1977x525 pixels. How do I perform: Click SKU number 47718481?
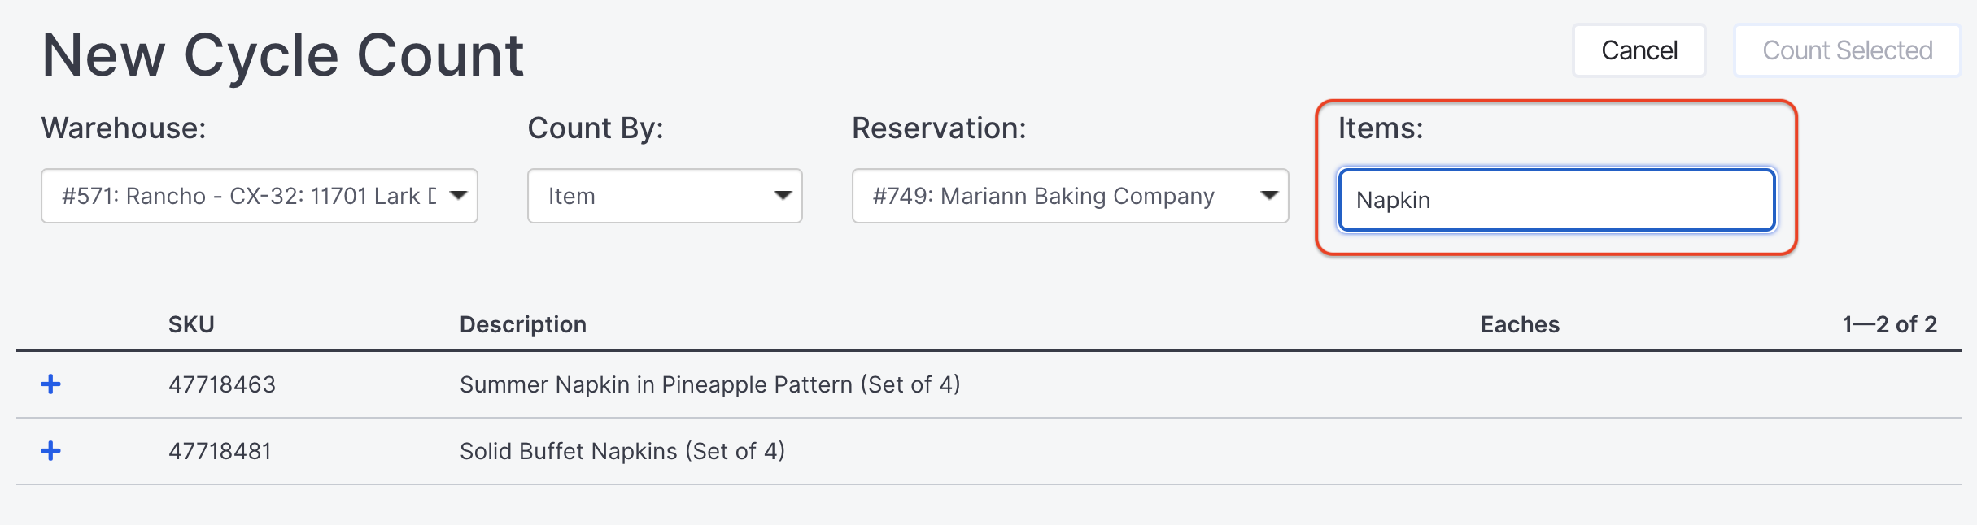(220, 451)
